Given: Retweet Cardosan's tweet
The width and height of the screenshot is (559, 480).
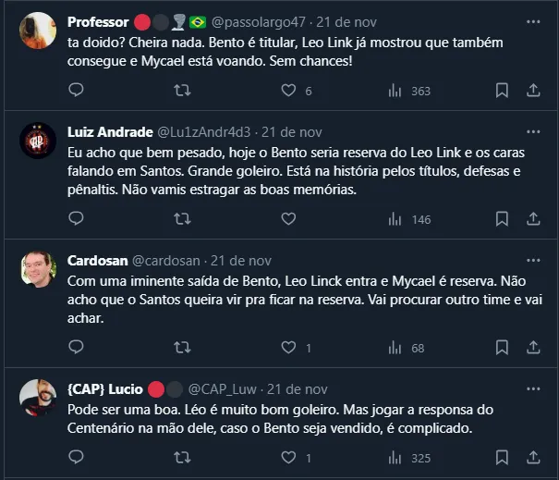Looking at the screenshot, I should coord(183,348).
